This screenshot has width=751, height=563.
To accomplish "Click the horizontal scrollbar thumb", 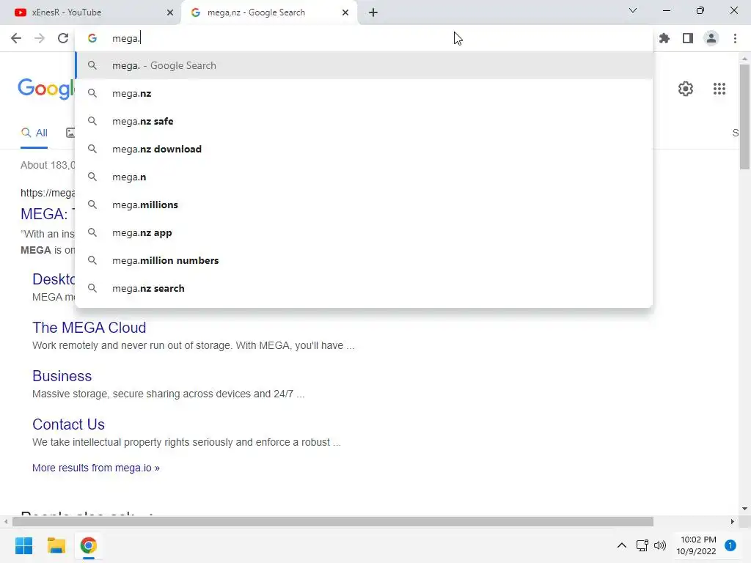I will click(x=333, y=521).
